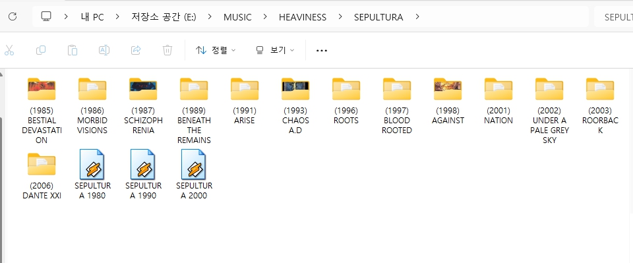
Task: Select the (1986) MORBID VISIONS folder icon
Action: click(92, 89)
